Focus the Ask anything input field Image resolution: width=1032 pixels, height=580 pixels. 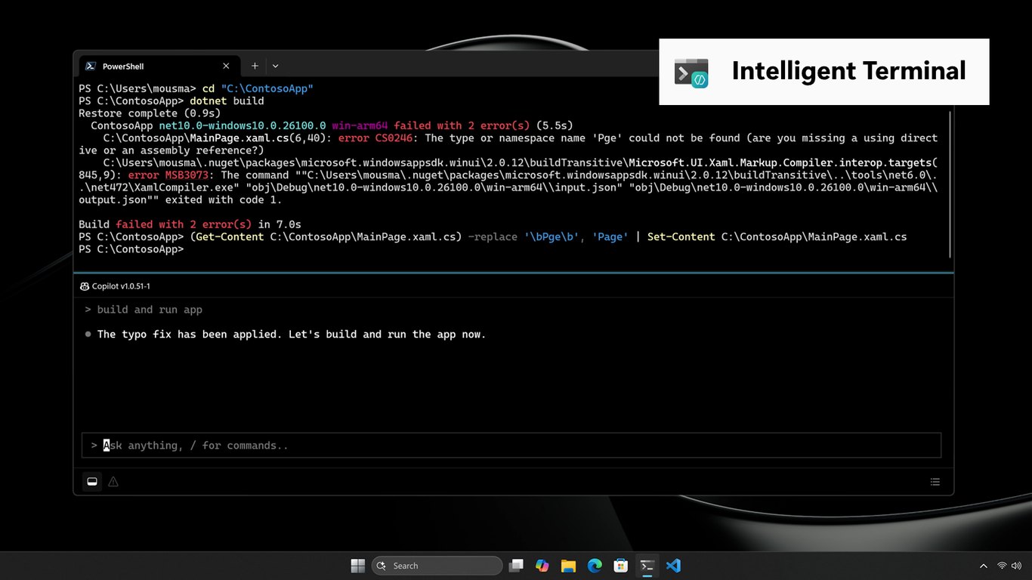(511, 446)
